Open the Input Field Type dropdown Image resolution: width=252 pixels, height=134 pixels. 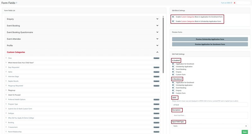(x=210, y=126)
